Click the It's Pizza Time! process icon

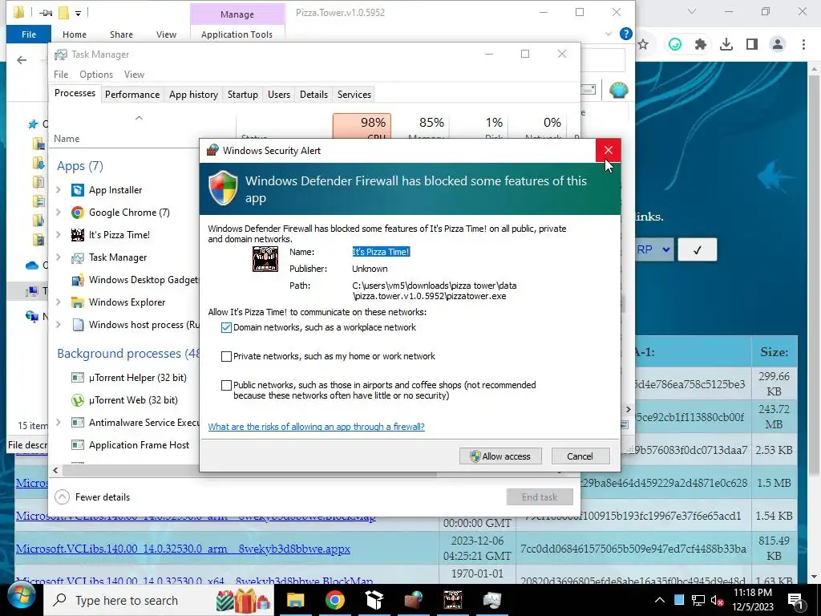click(x=78, y=235)
